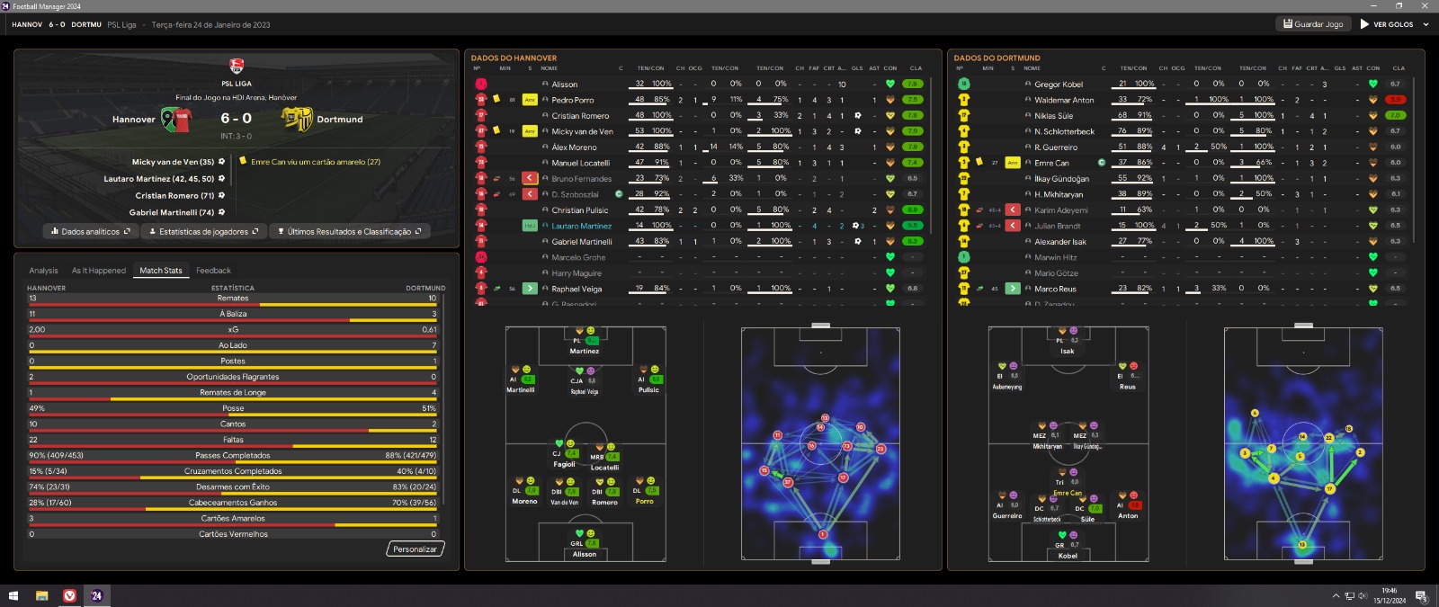Click Martinez striker on Hannover formation pitch

tap(584, 341)
